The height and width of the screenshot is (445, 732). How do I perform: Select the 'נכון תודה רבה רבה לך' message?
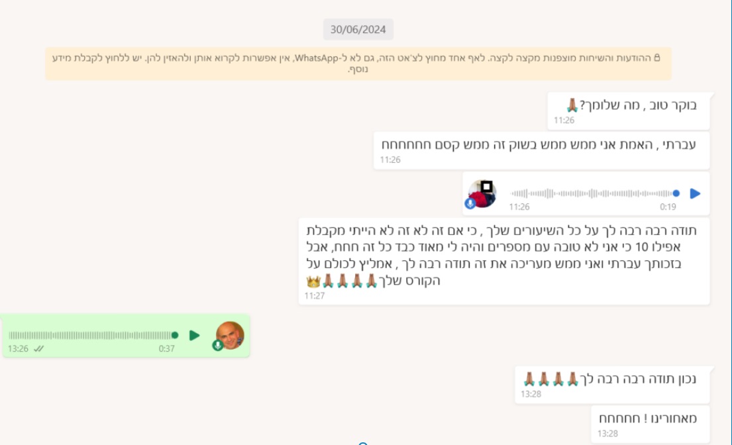click(612, 385)
